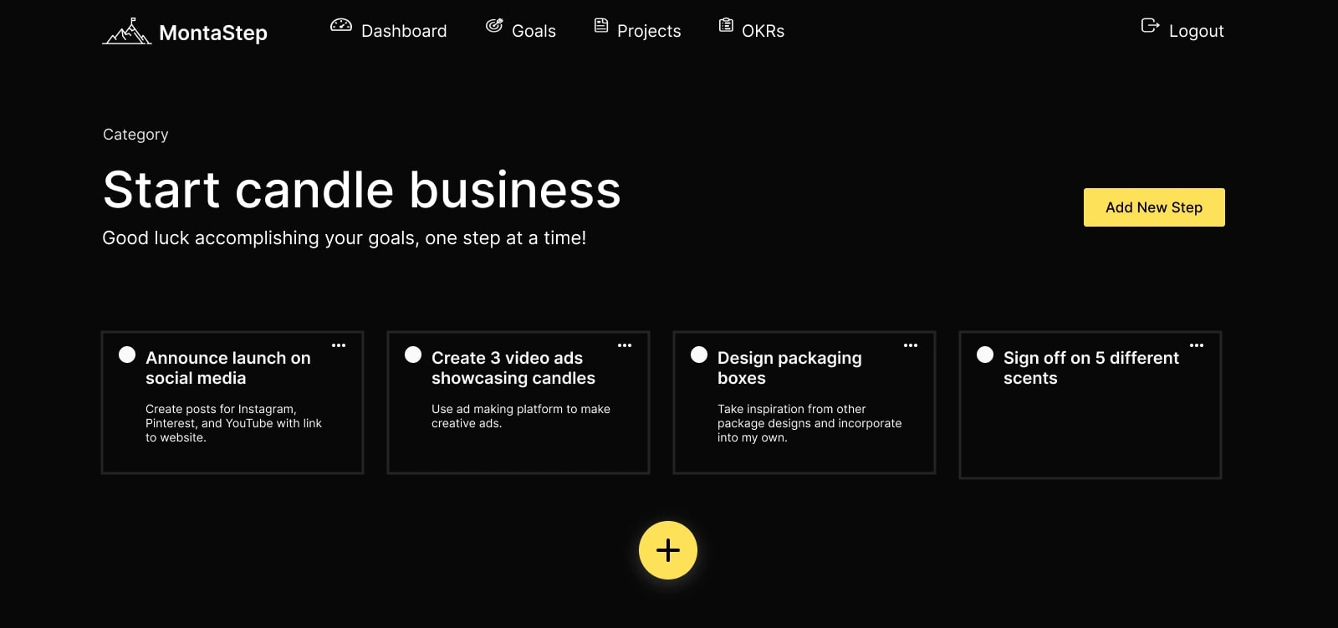
Task: Click the Logout link
Action: point(1196,31)
